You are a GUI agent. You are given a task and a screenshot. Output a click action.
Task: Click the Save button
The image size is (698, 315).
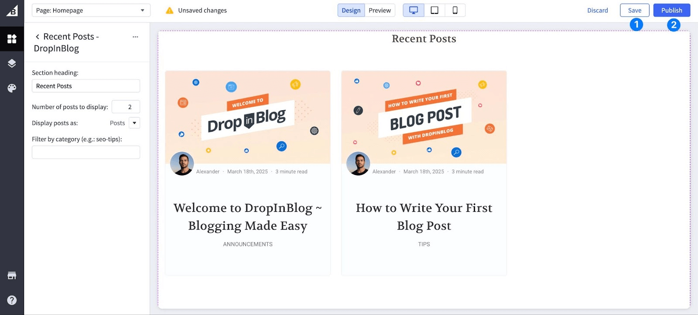point(635,10)
